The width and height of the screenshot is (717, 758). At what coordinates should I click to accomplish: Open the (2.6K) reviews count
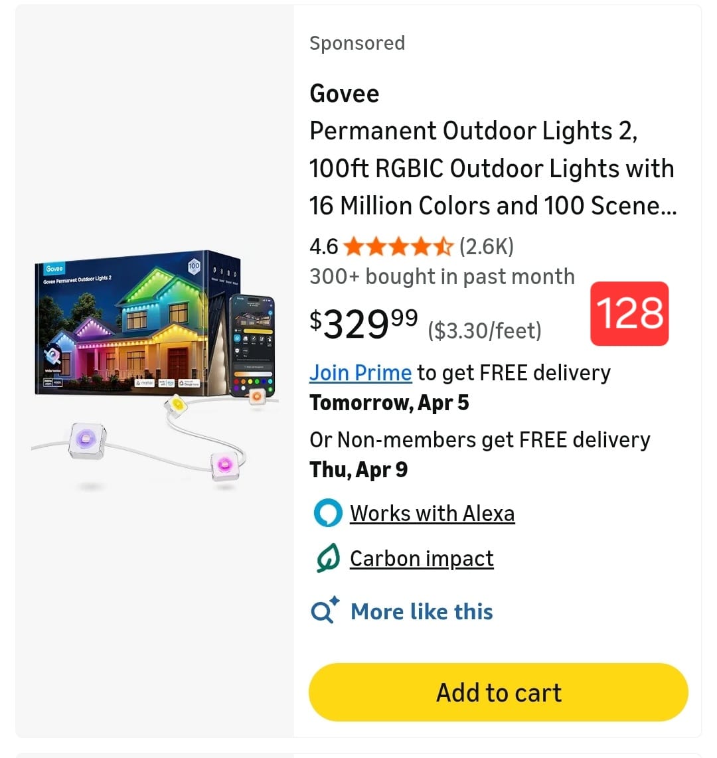click(x=487, y=247)
